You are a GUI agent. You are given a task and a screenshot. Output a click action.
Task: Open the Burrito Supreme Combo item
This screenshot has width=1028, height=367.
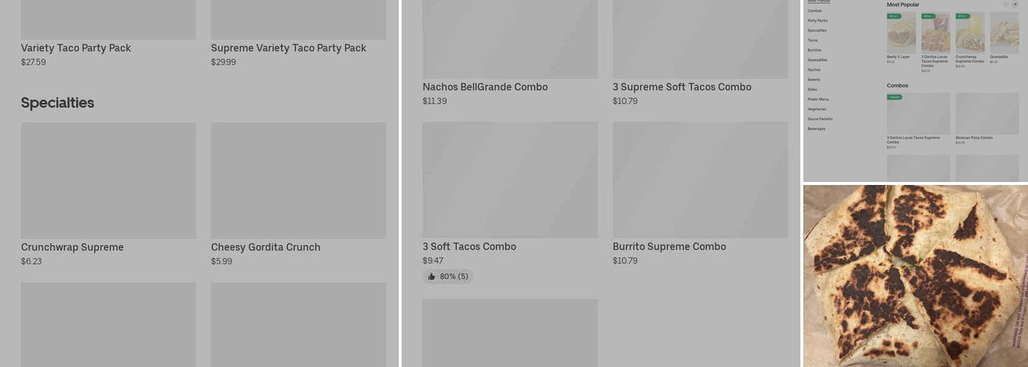[x=669, y=247]
